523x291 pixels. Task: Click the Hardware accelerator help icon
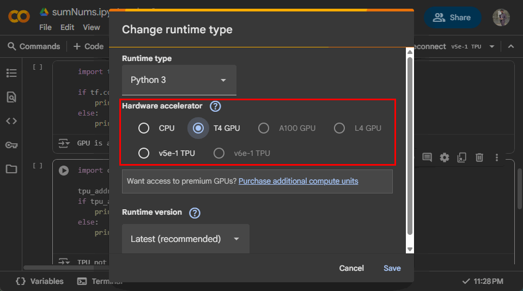tap(216, 106)
